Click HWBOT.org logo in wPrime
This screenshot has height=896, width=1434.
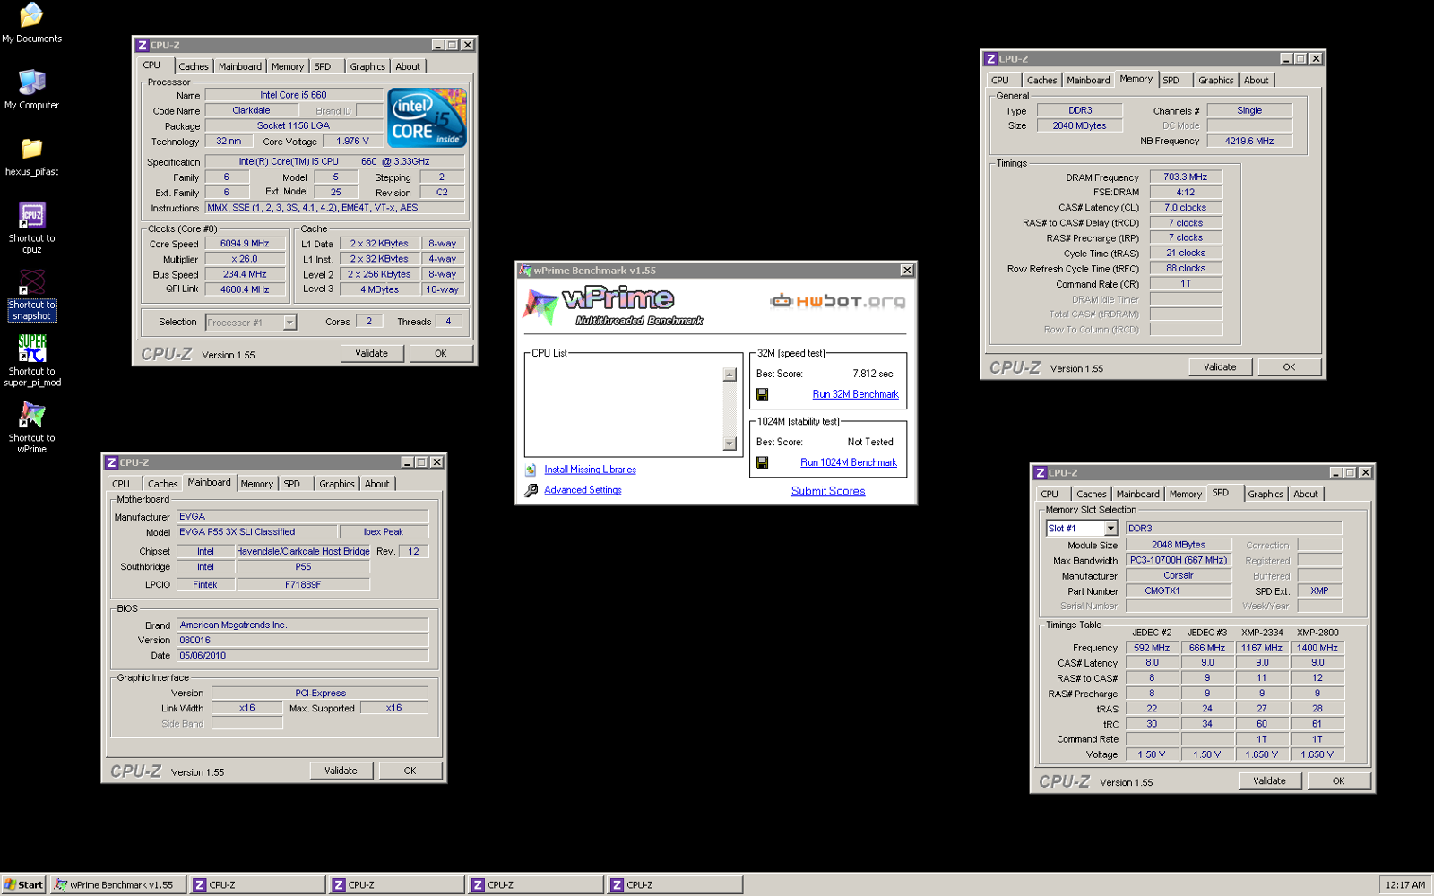838,301
